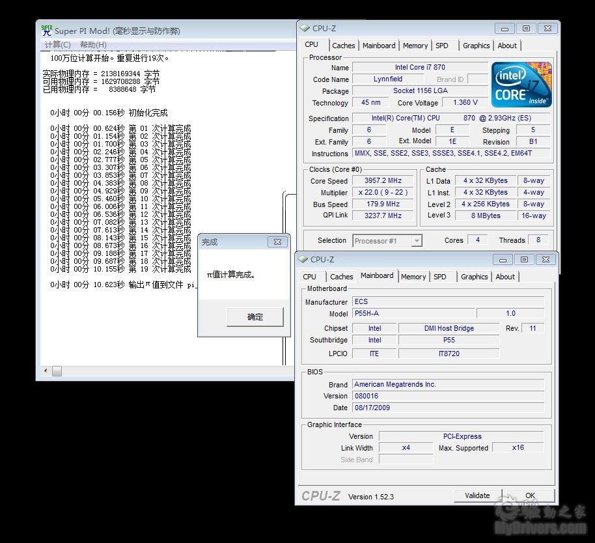Switch to Mainboard tab in upper CPU-Z
The image size is (595, 543).
pos(379,46)
